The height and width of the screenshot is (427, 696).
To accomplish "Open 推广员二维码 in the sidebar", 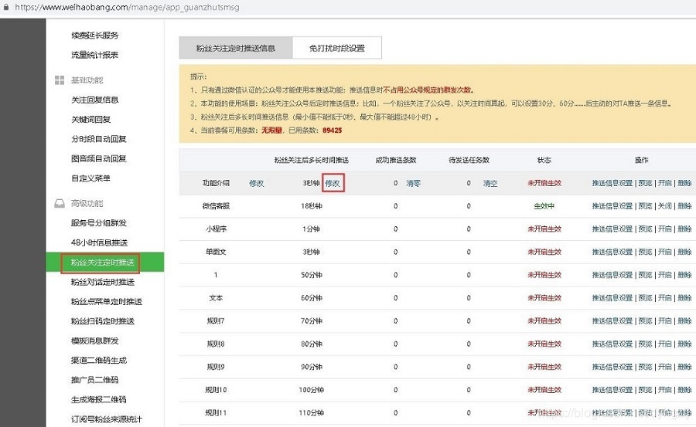I will tap(94, 380).
